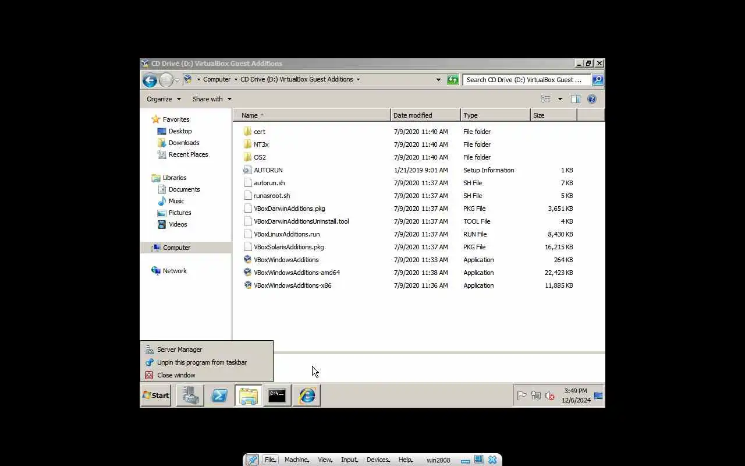Open the Pictures library
Screen dimensions: 745x466
[180, 213]
